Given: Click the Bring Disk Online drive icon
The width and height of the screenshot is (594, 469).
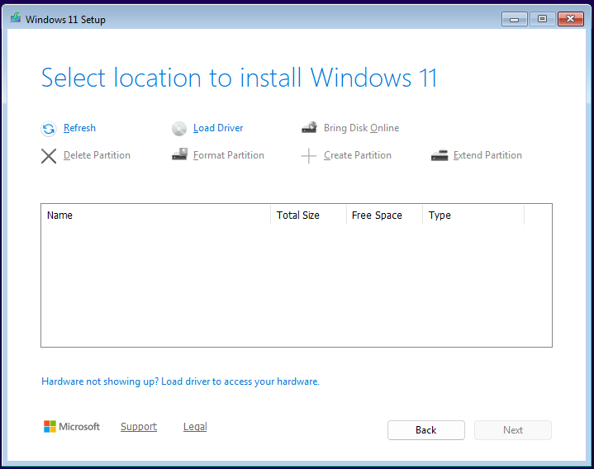Looking at the screenshot, I should pyautogui.click(x=309, y=128).
